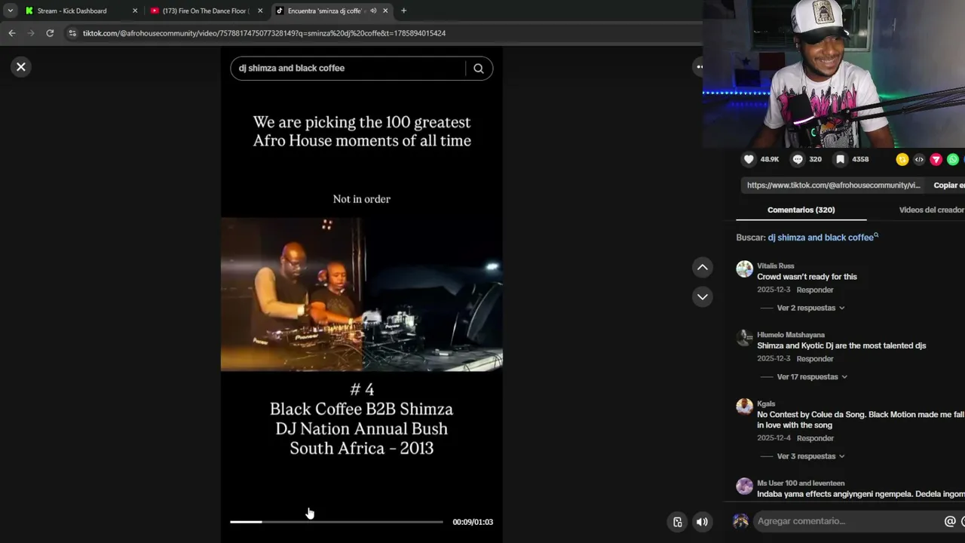
Task: Click the comment 'Shimza and Kyotic Dj are the most talented djs'
Action: pyautogui.click(x=841, y=345)
